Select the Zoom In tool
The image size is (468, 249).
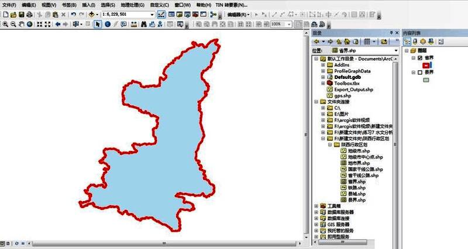(5, 24)
